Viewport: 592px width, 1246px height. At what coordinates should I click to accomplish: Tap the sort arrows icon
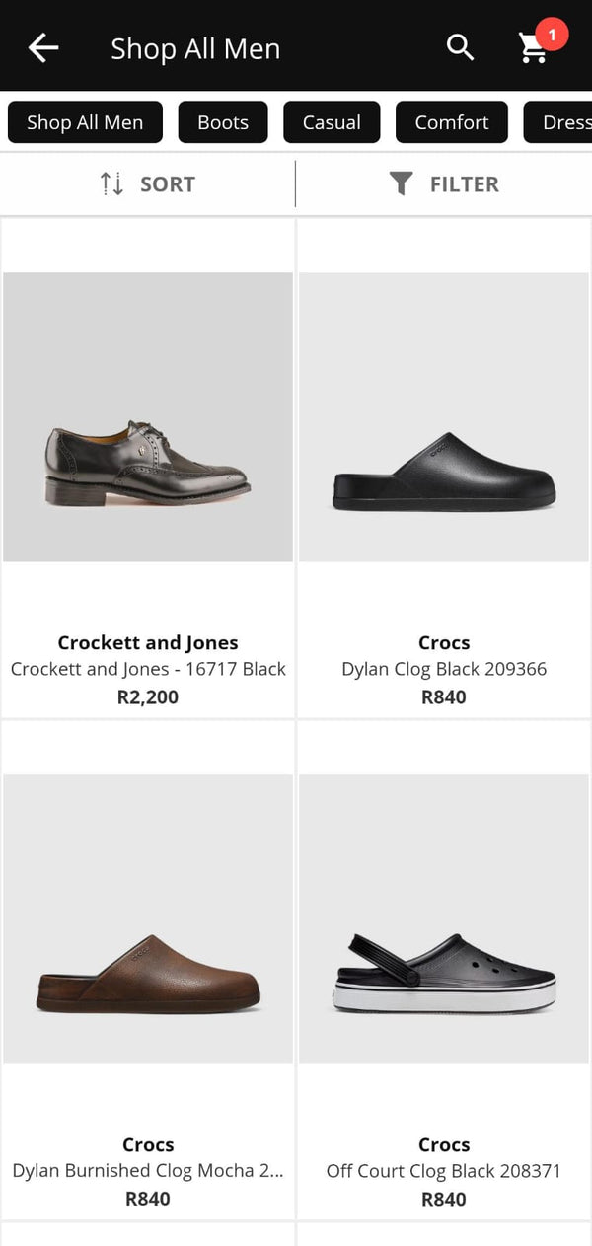[111, 183]
